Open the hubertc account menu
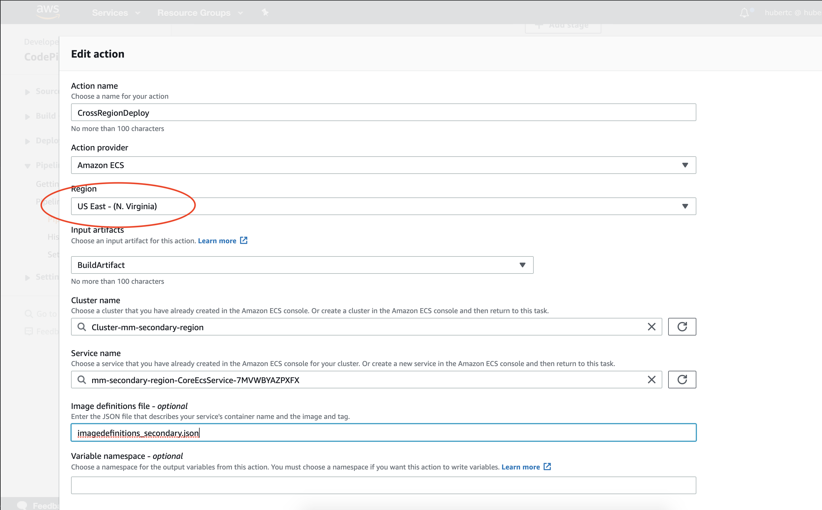This screenshot has height=510, width=822. [793, 13]
